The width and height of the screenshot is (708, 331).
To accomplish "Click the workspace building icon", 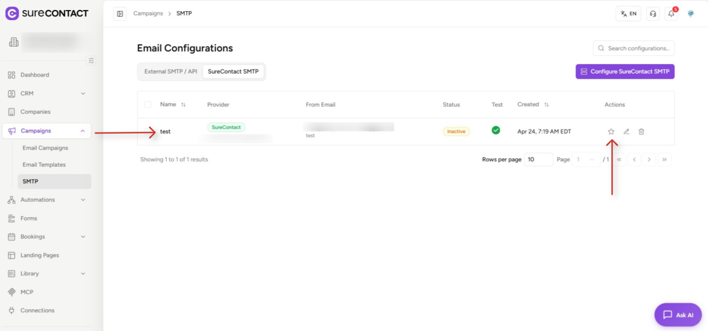I will click(14, 42).
